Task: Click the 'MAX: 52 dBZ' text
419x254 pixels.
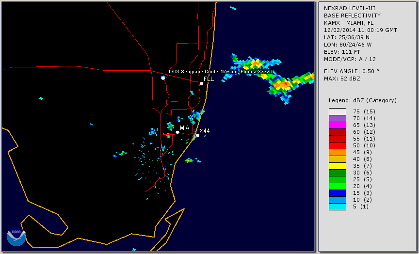Action: (342, 79)
